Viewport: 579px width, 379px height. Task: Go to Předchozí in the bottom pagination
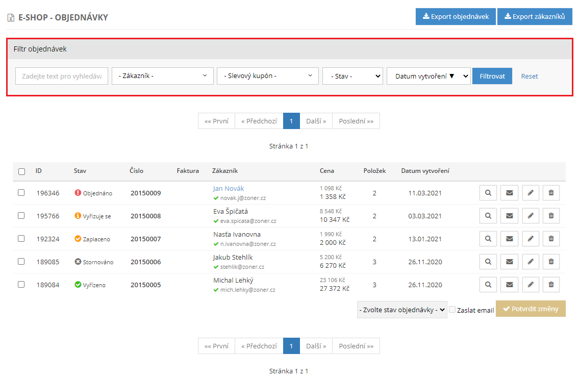point(259,346)
